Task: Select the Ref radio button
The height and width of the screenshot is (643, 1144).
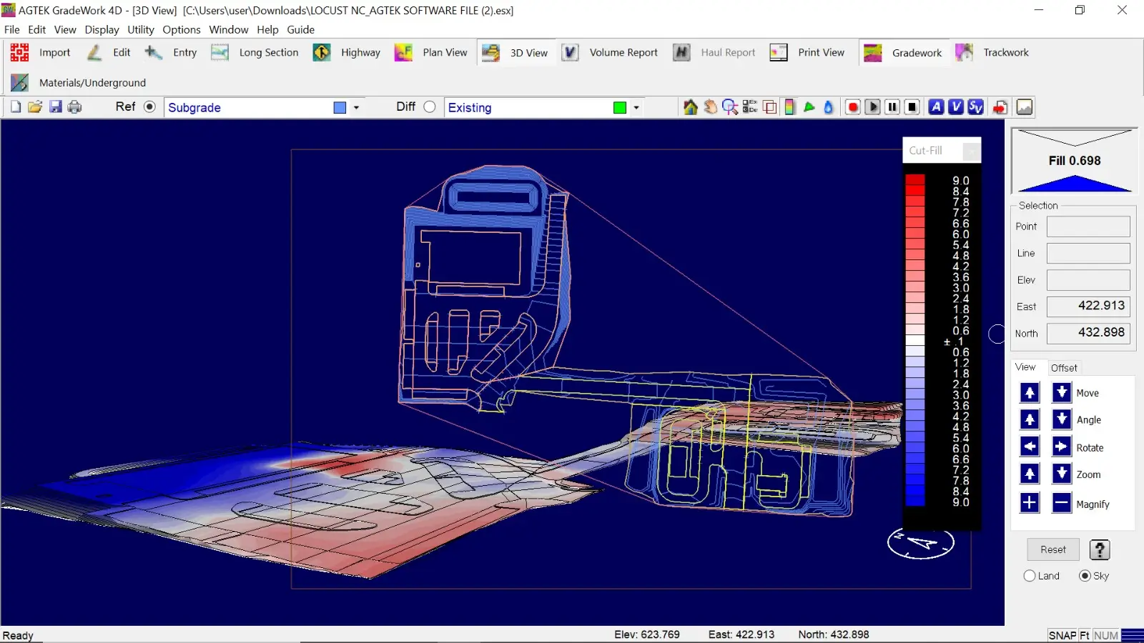Action: coord(149,106)
